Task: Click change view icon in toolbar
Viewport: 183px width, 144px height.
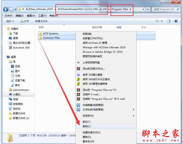Action: coord(157,21)
